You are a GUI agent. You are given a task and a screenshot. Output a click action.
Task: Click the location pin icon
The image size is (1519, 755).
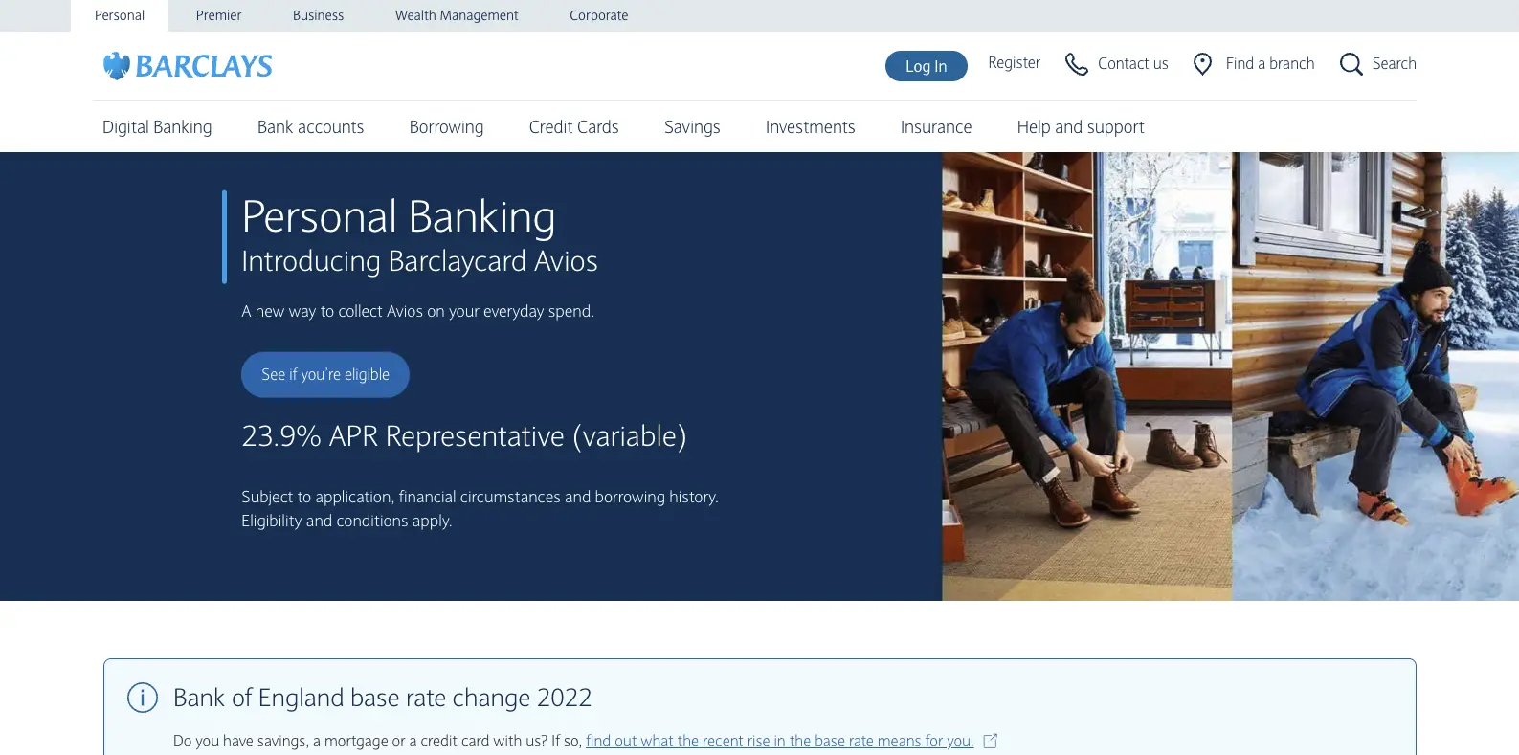click(1203, 64)
